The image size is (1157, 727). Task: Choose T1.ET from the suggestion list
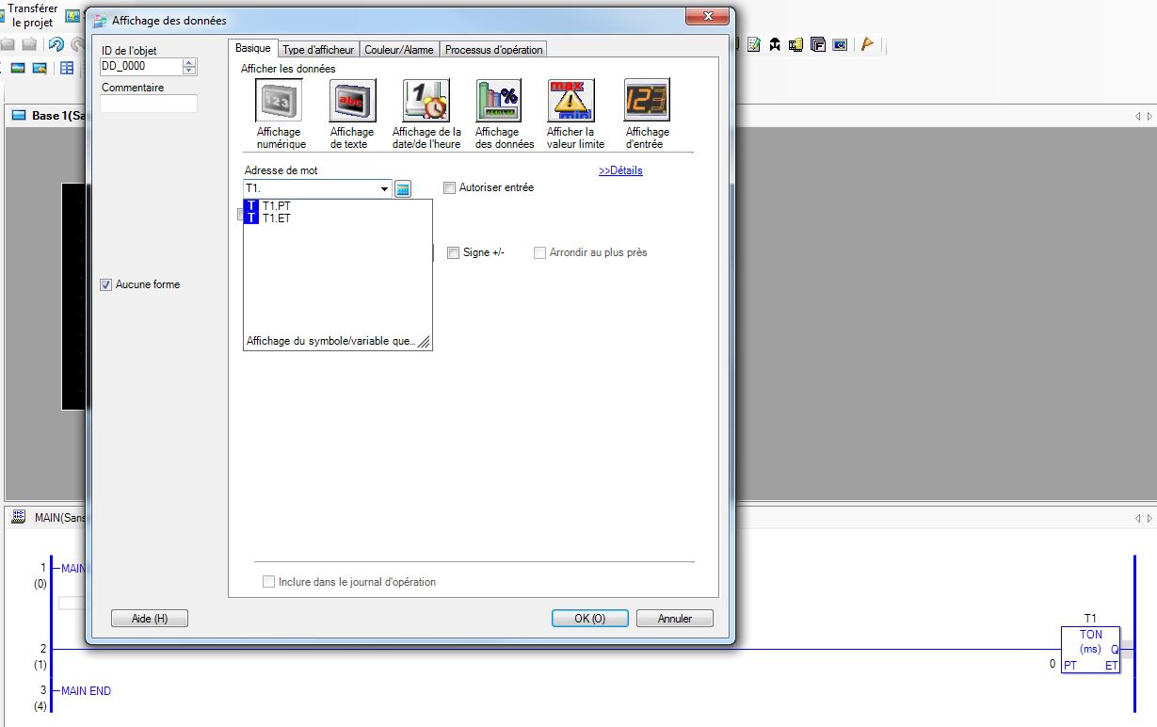point(277,218)
